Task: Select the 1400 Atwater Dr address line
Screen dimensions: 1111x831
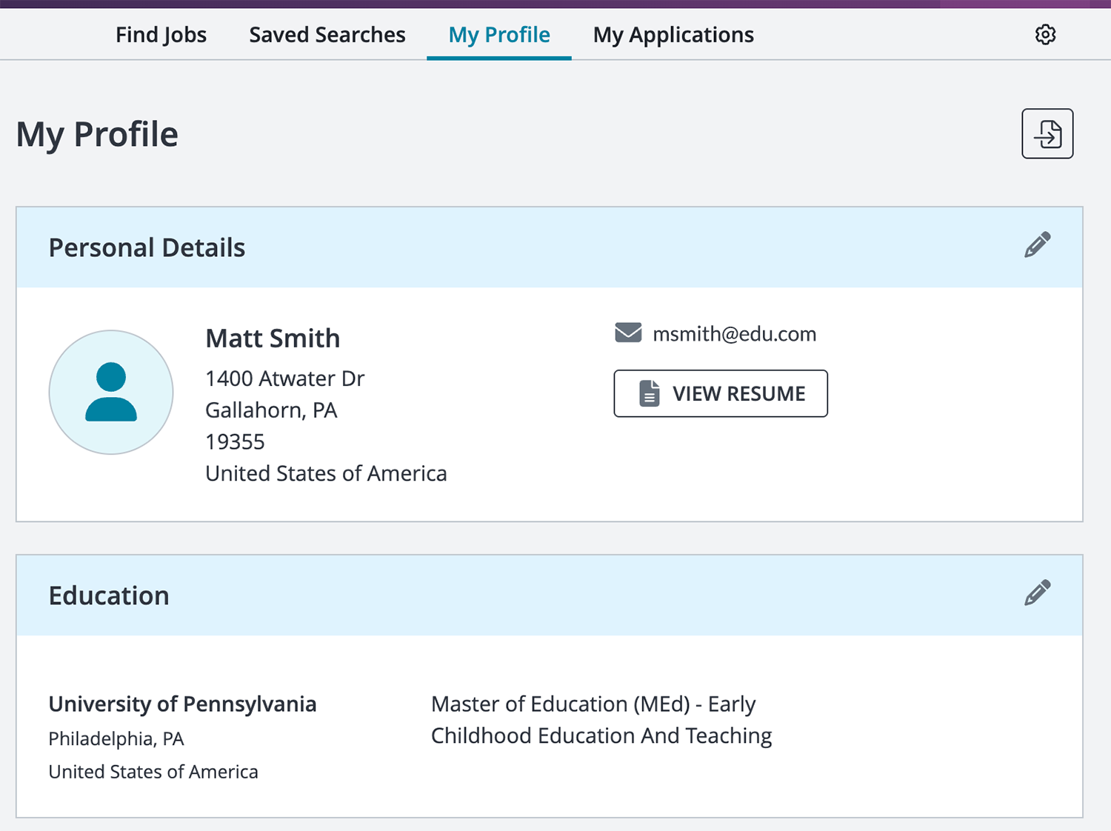Action: [x=284, y=378]
